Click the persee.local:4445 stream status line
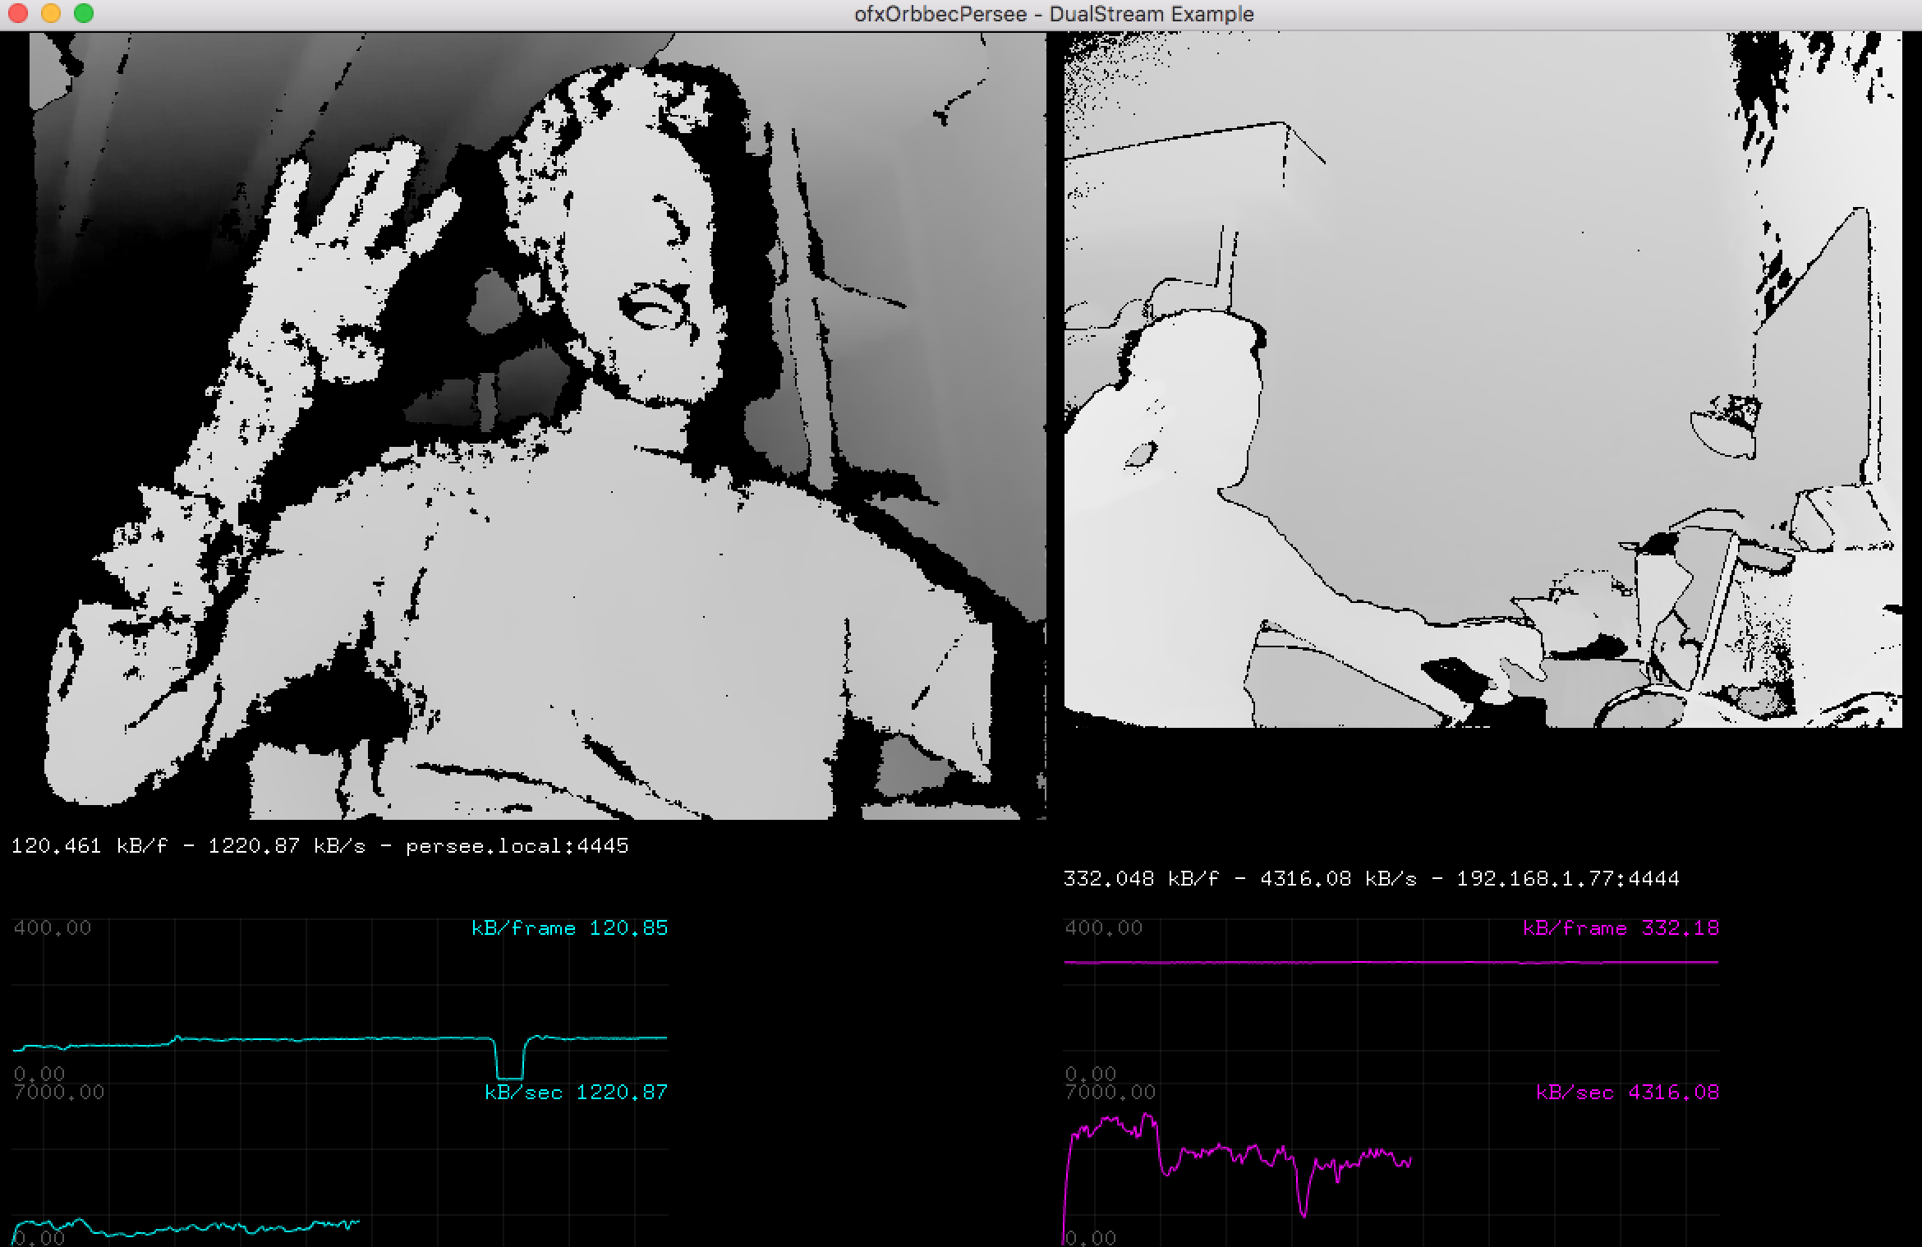Viewport: 1922px width, 1247px height. [x=320, y=846]
